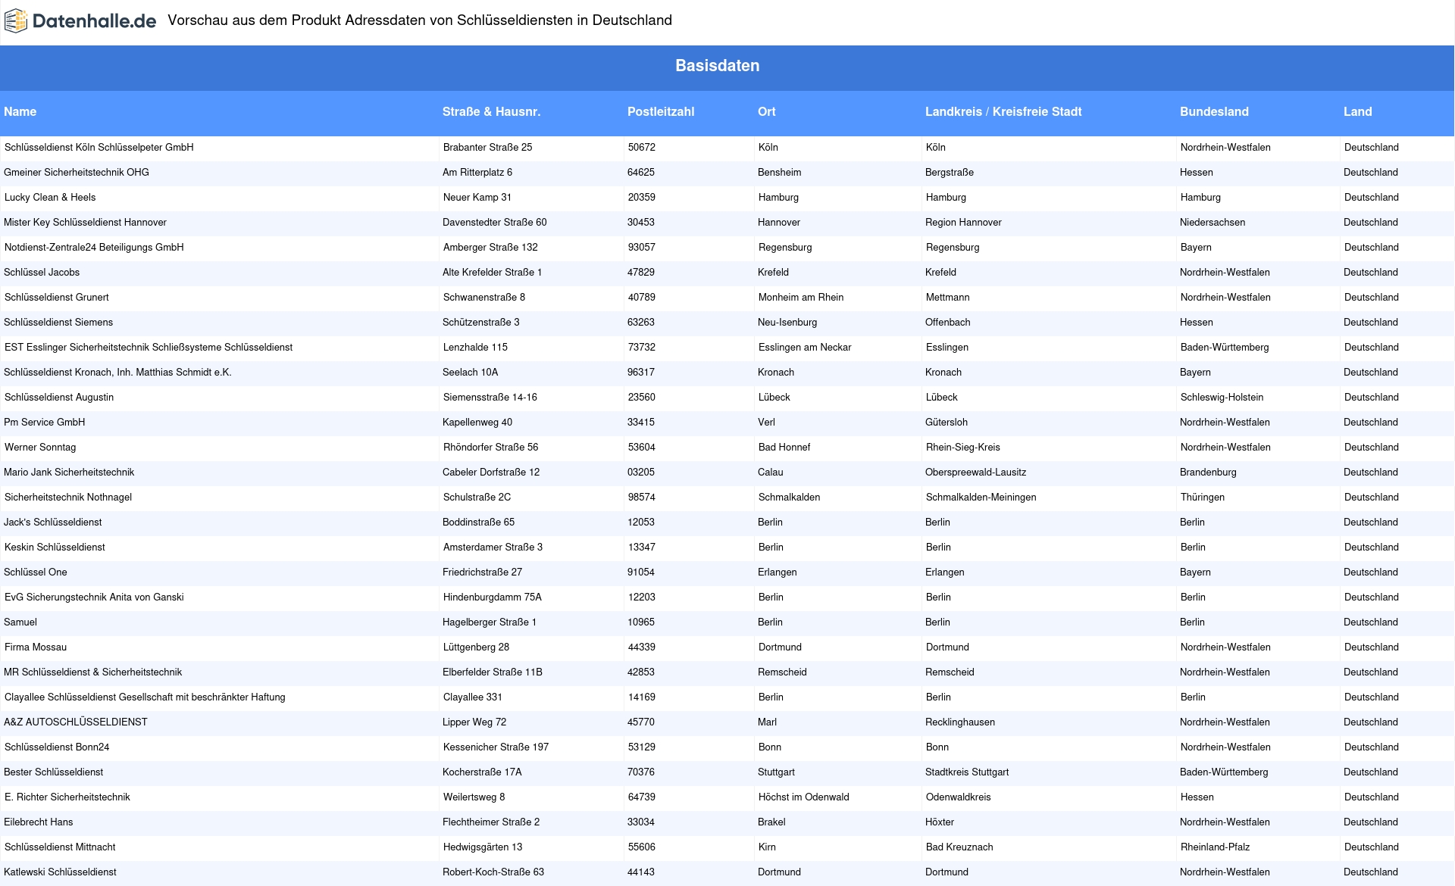This screenshot has width=1455, height=886.
Task: Select the Basisdaten section header
Action: pos(717,66)
